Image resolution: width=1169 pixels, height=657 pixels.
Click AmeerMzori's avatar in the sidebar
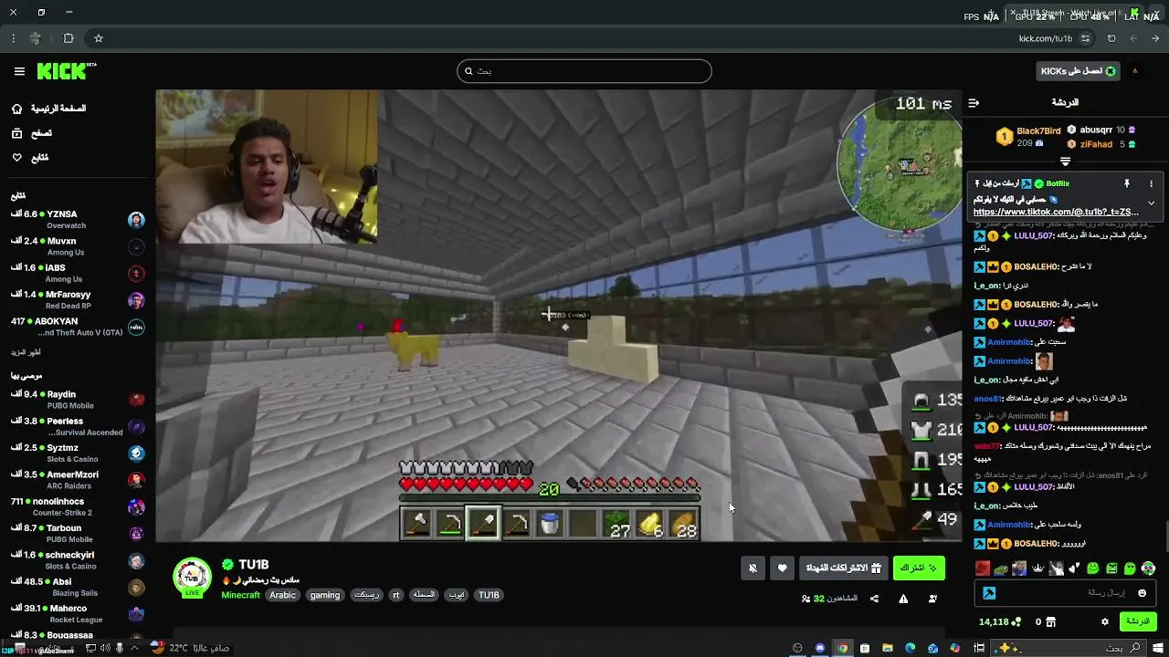pos(136,480)
